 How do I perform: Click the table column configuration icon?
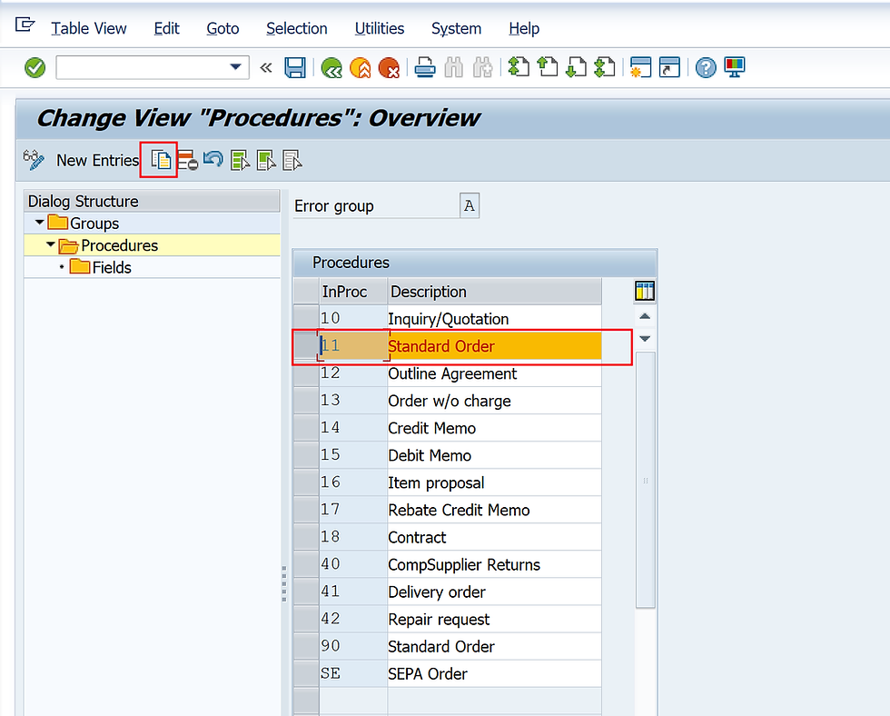point(645,290)
